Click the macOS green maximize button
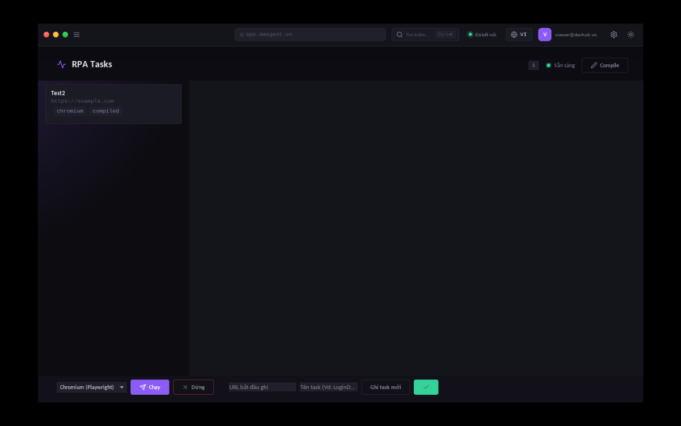Screen dimensions: 681x426 [65, 35]
